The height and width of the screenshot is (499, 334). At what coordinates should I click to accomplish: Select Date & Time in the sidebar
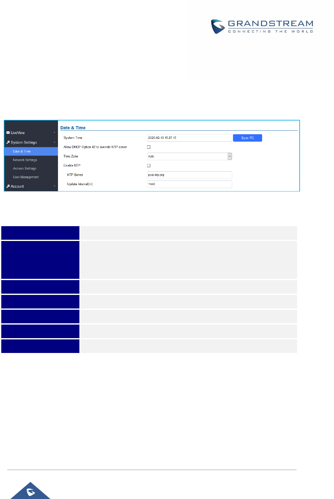31,151
